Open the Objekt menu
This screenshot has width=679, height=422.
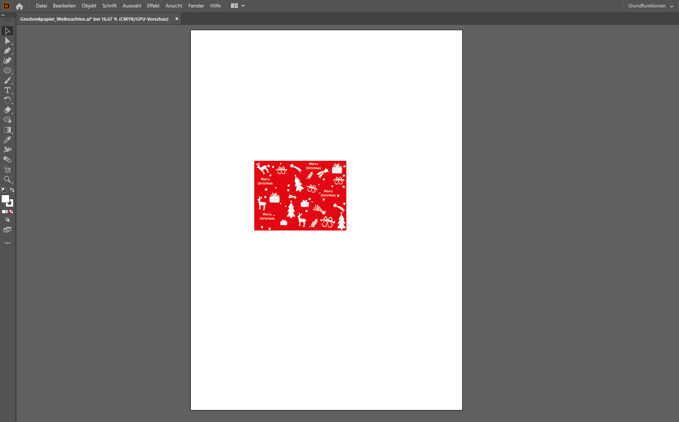(89, 6)
